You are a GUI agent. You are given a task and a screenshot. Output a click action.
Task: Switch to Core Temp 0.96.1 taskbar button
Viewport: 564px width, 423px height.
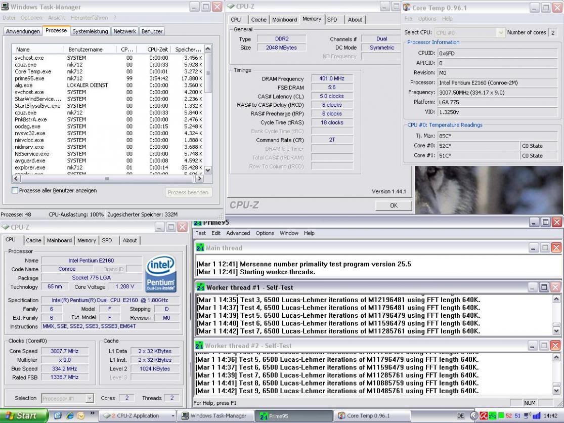pyautogui.click(x=372, y=415)
